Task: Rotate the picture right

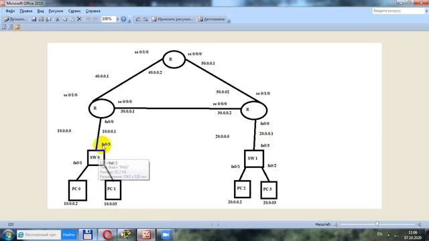Action: [145, 19]
